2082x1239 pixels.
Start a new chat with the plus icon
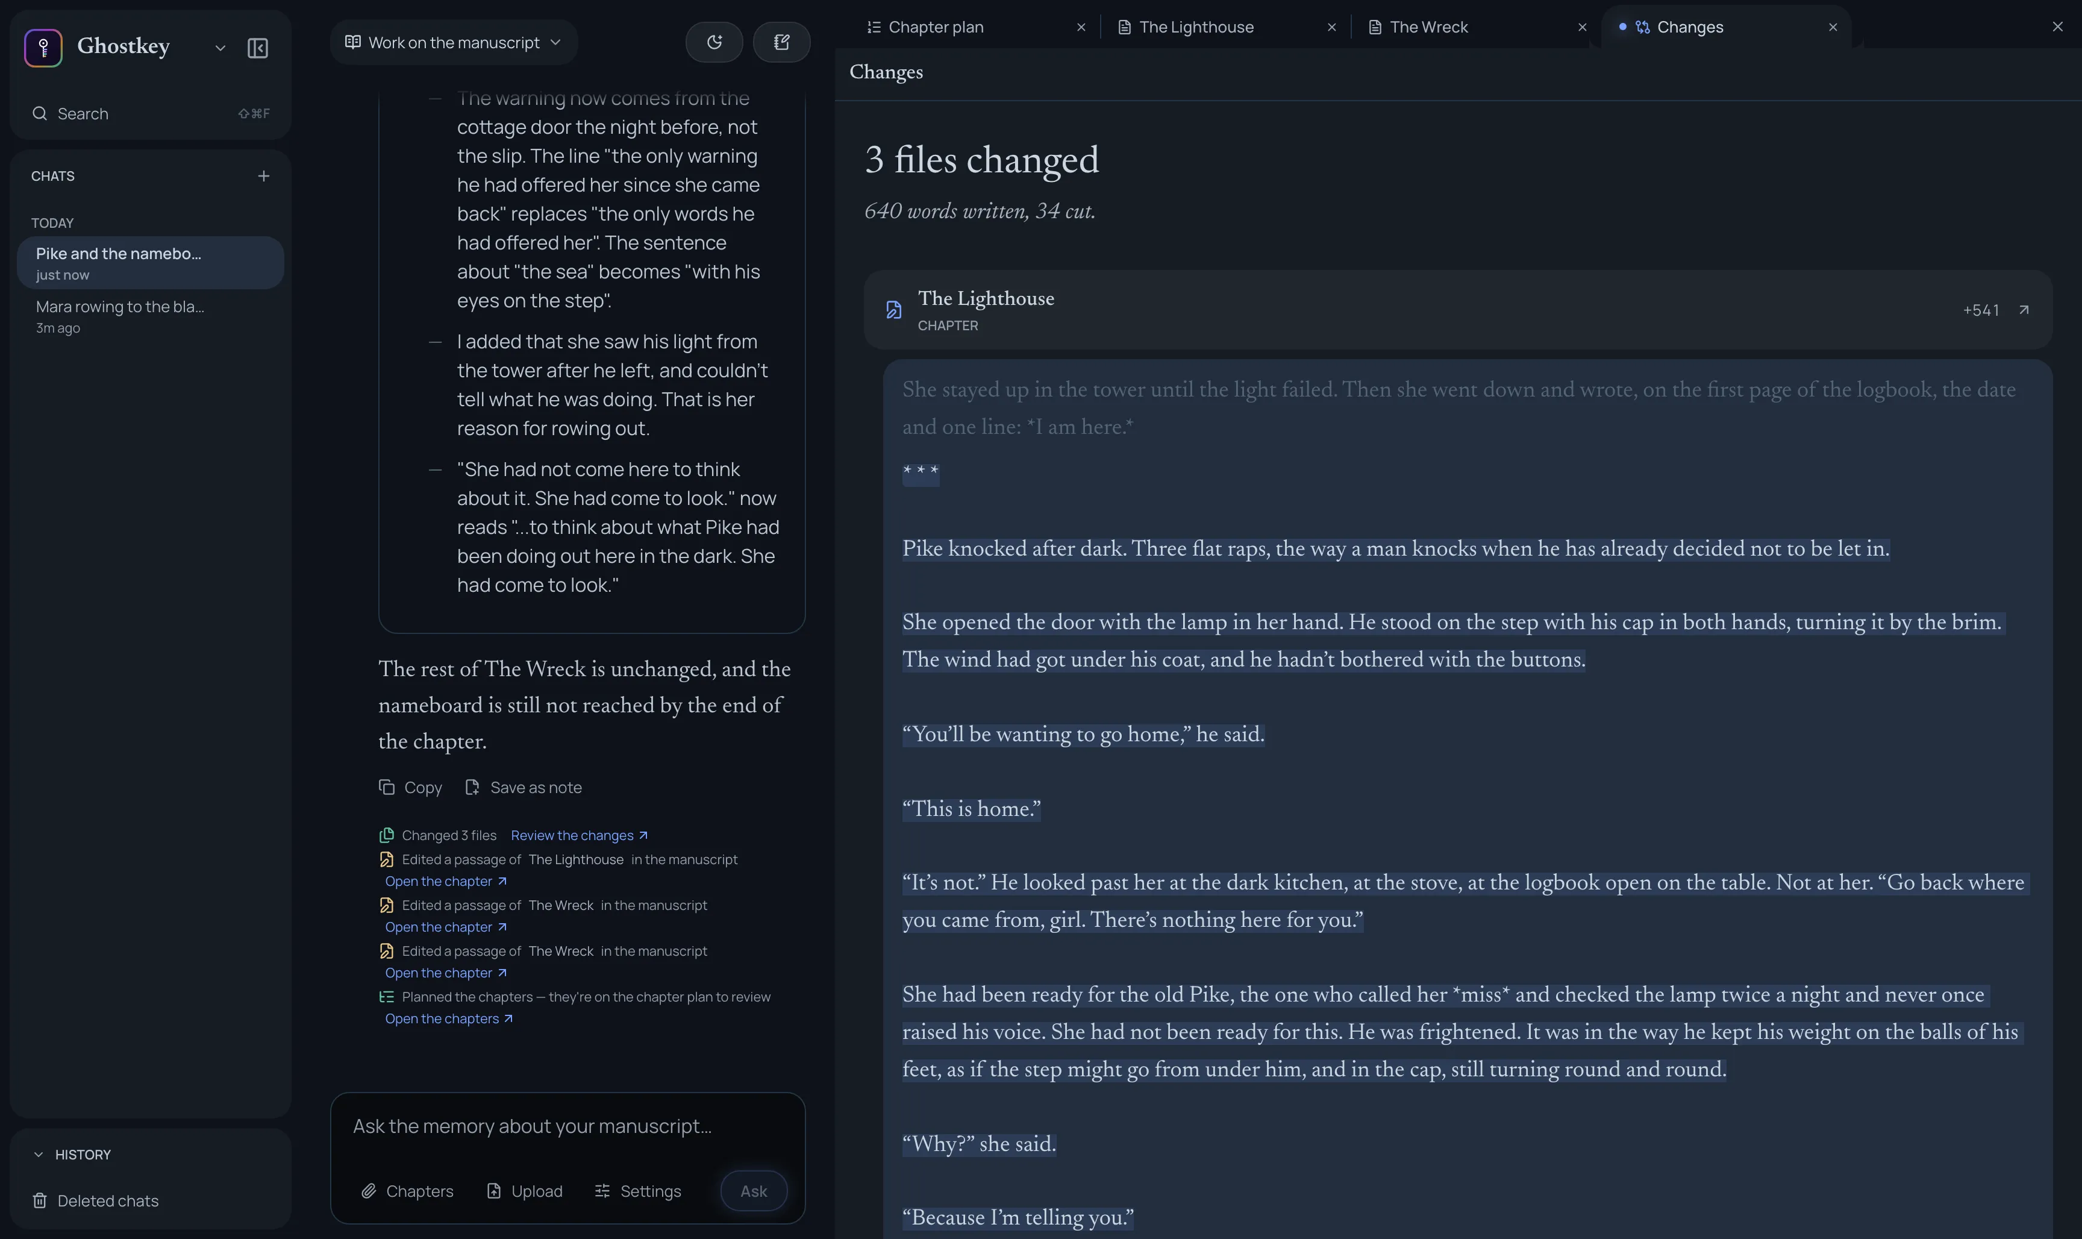pyautogui.click(x=264, y=176)
